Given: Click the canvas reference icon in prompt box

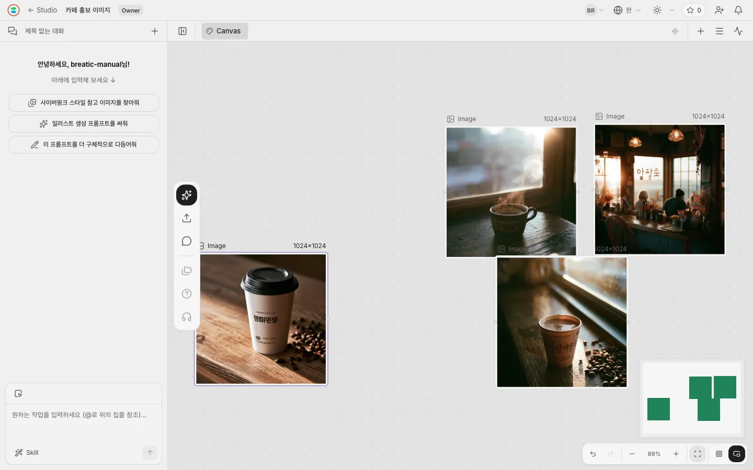Looking at the screenshot, I should pyautogui.click(x=18, y=394).
